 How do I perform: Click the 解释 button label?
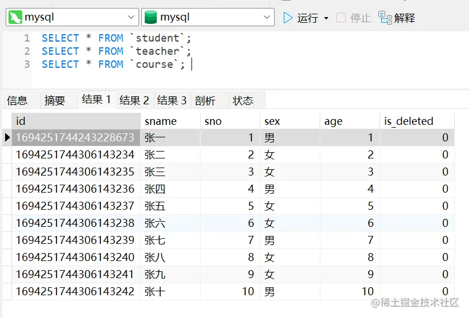(405, 18)
